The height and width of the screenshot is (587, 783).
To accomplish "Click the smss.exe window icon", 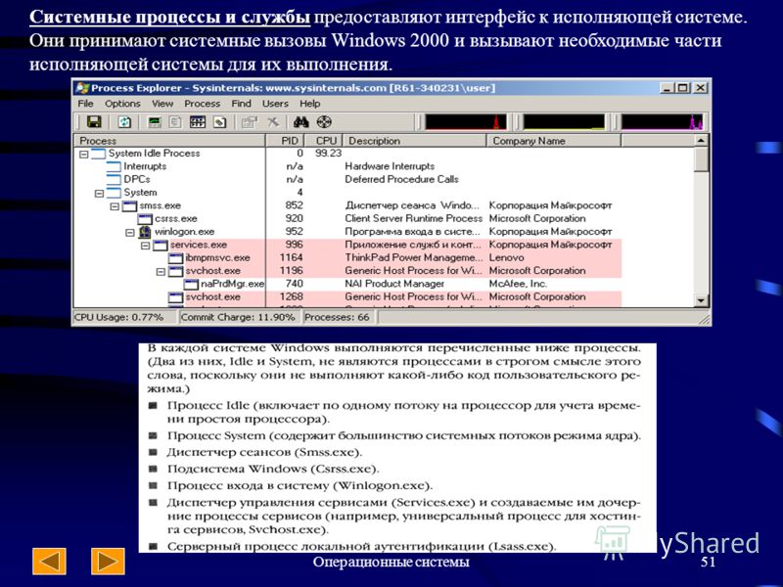I will 130,205.
